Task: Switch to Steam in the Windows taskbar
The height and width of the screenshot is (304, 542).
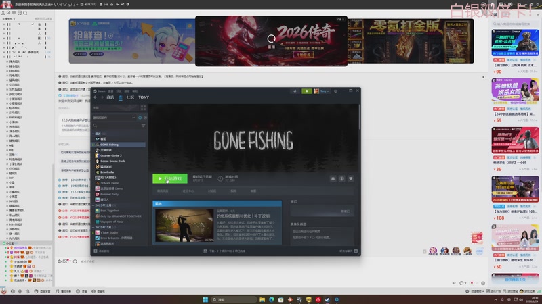Action: click(327, 299)
